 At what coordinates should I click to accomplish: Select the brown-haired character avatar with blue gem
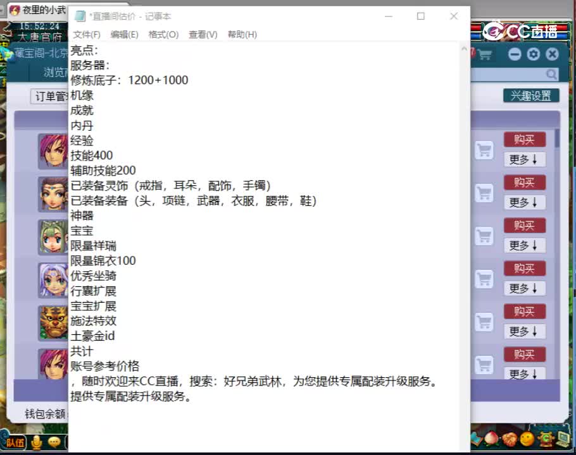[54, 194]
